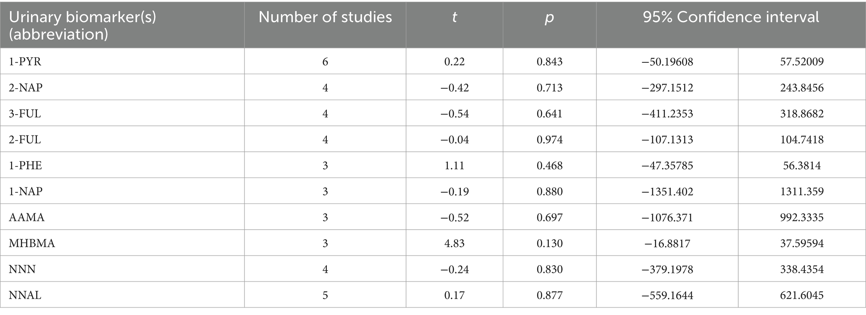Click the p value 0.130 cell
This screenshot has width=866, height=315.
click(x=549, y=243)
